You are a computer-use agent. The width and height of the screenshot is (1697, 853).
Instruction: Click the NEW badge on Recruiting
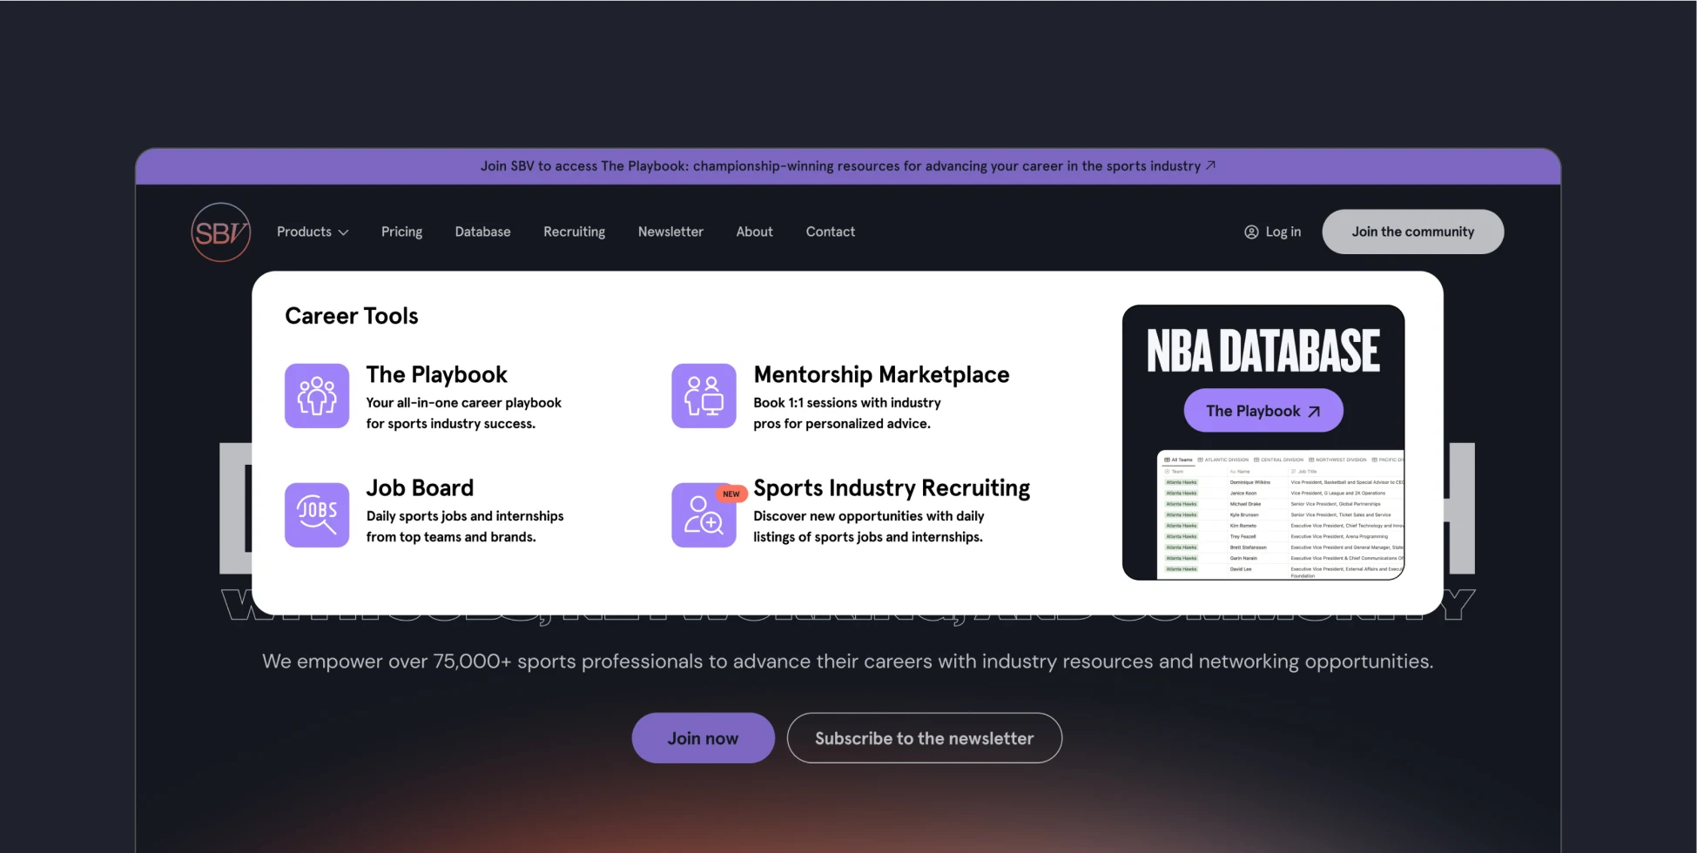point(731,494)
